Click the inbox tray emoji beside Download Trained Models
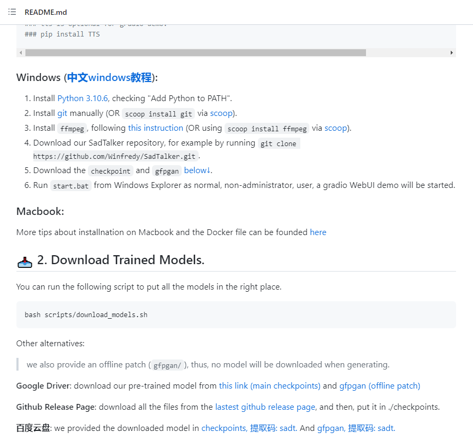Screen dimensions: 473x441 24,260
